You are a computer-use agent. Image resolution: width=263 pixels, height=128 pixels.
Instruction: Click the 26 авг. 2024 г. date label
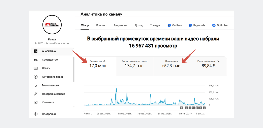coord(104,114)
